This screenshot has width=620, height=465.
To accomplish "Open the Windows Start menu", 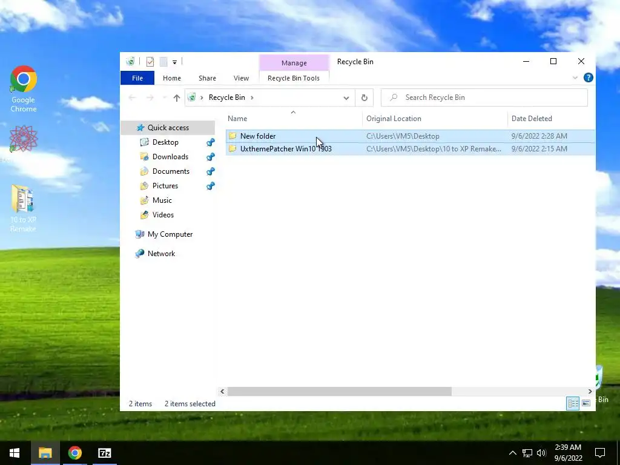I will 15,453.
